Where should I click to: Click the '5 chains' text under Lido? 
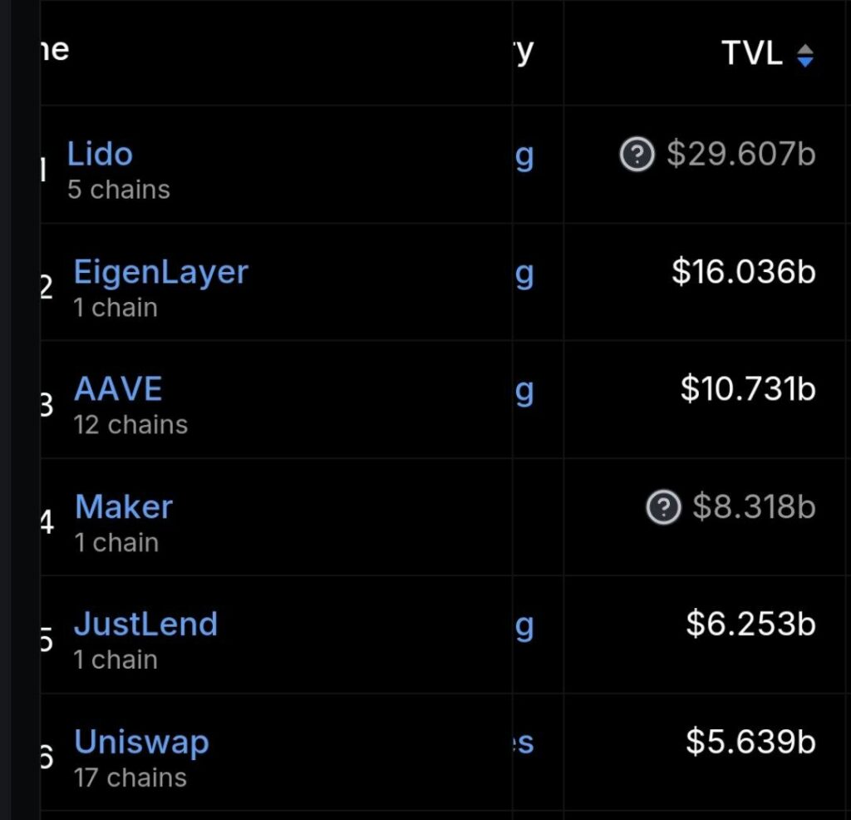tap(118, 190)
